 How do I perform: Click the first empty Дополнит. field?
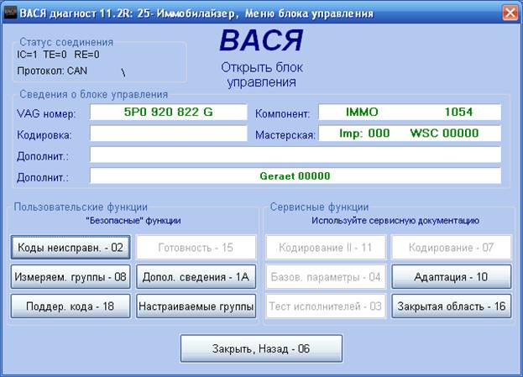[x=295, y=154]
